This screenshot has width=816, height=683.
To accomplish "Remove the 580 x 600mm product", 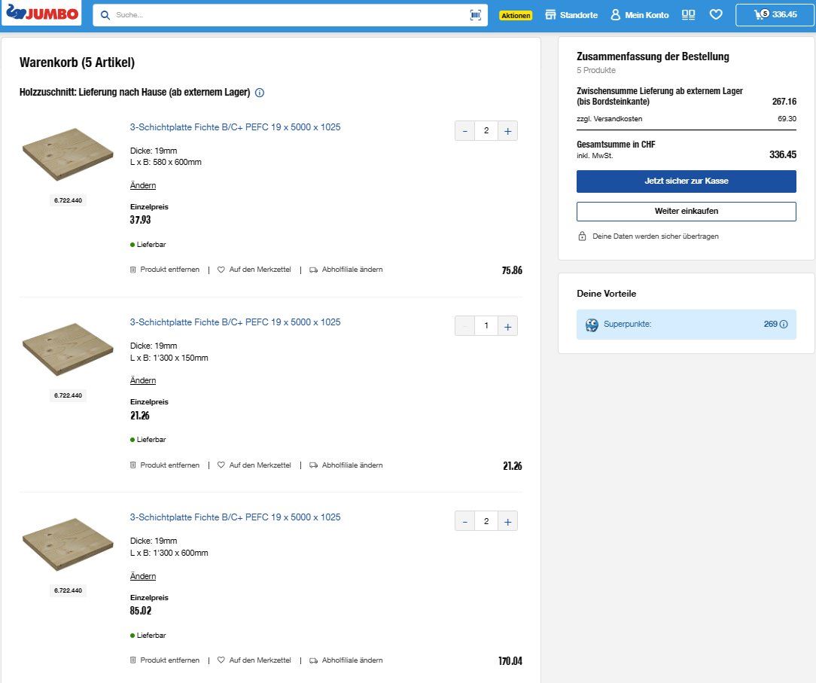I will [164, 270].
